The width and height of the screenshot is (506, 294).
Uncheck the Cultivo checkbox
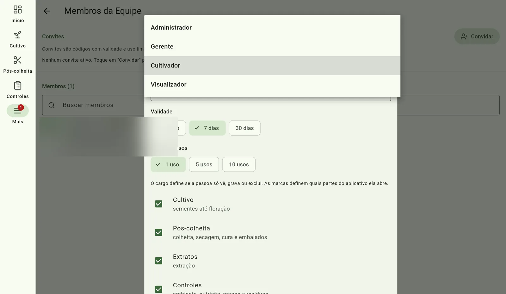pos(158,204)
